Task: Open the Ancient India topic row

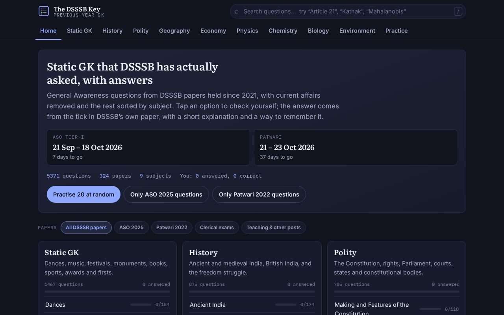Action: point(252,305)
